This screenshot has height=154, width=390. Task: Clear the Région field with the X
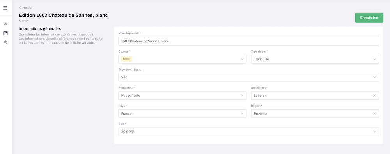[374, 113]
